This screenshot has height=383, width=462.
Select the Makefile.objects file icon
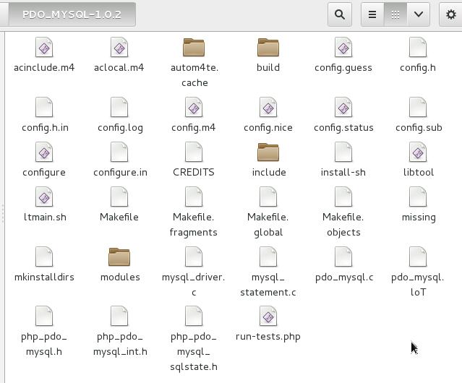coord(343,197)
